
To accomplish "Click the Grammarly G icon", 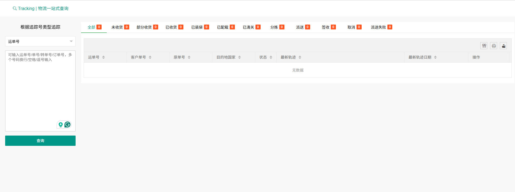I will [x=67, y=124].
